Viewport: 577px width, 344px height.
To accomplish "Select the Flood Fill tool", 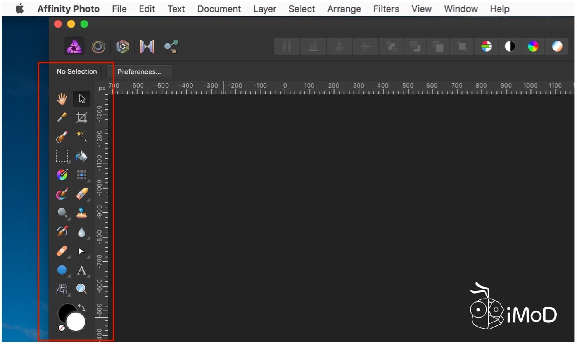I will (82, 156).
